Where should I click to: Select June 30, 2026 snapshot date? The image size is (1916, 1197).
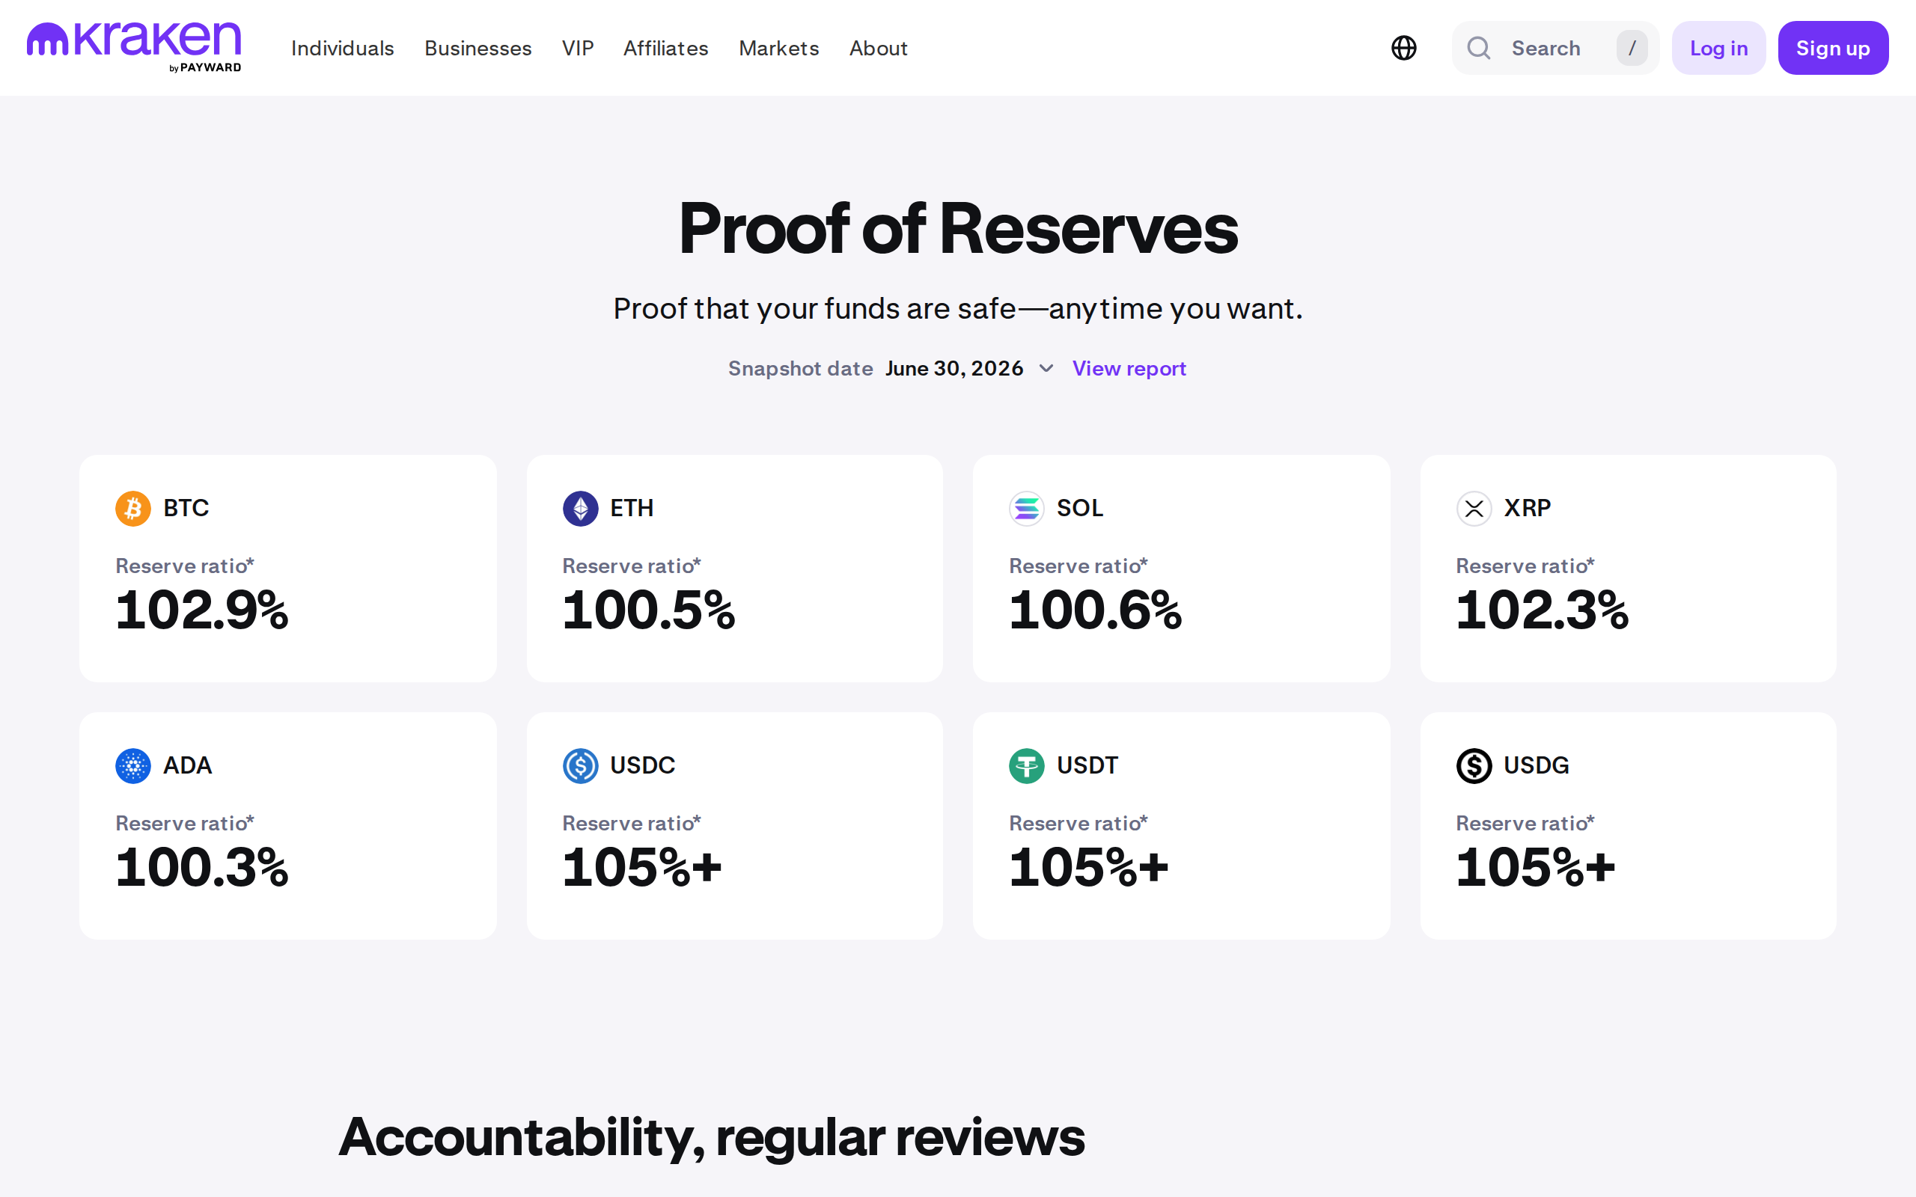(954, 368)
